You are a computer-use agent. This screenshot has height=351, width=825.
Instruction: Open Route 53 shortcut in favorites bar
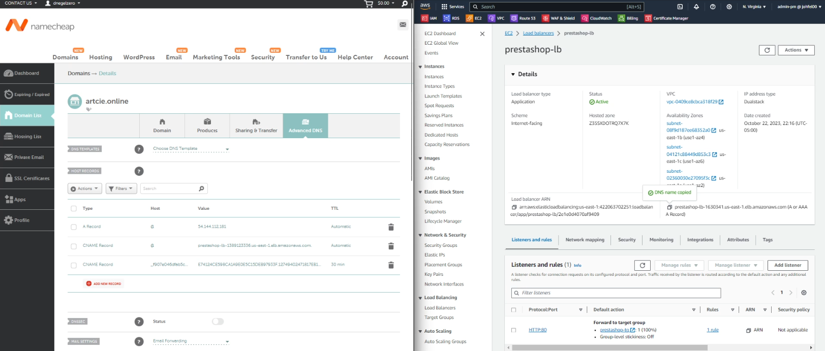[523, 18]
